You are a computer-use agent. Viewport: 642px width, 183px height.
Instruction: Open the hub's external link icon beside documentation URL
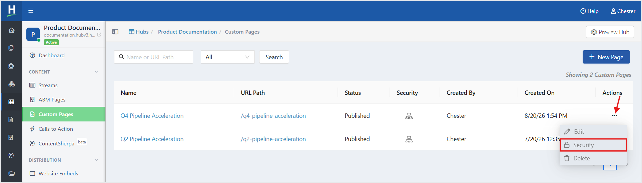[99, 35]
